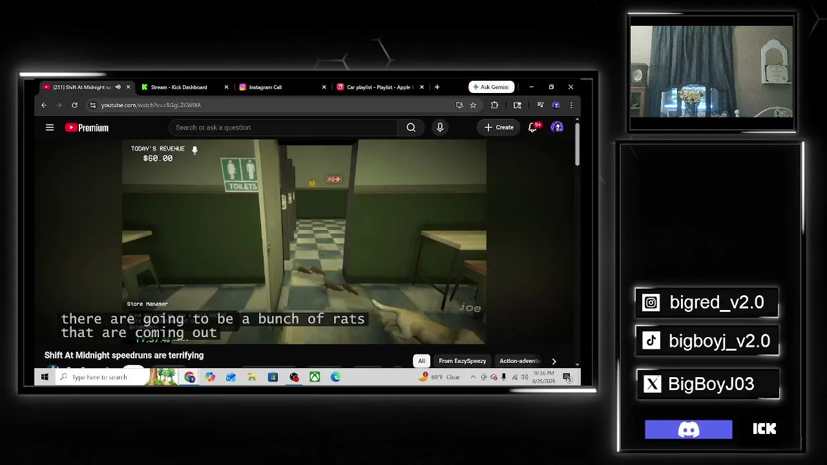Open YouTube notifications bell

point(533,127)
